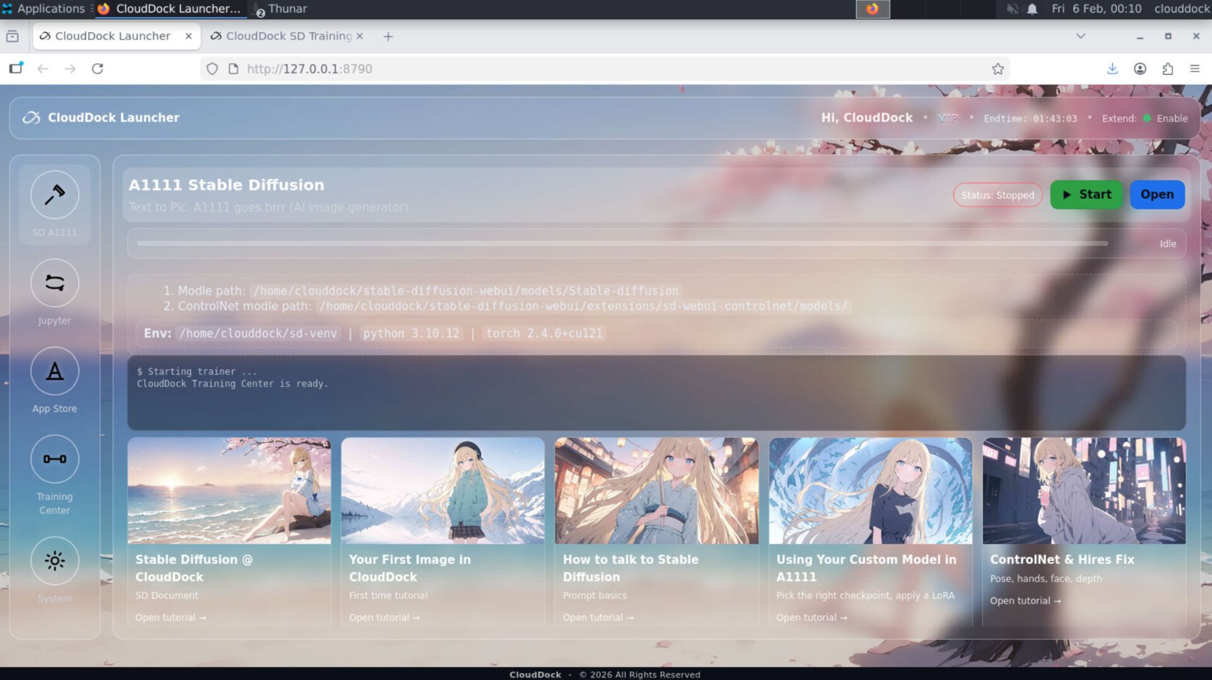The width and height of the screenshot is (1212, 680).
Task: Open the 'How to talk to Stable Diffusion' tutorial
Action: (x=598, y=617)
